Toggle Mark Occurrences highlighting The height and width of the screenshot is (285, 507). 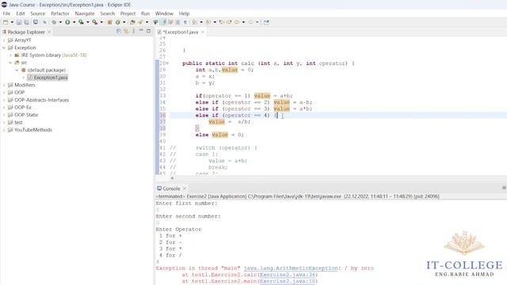point(164,22)
